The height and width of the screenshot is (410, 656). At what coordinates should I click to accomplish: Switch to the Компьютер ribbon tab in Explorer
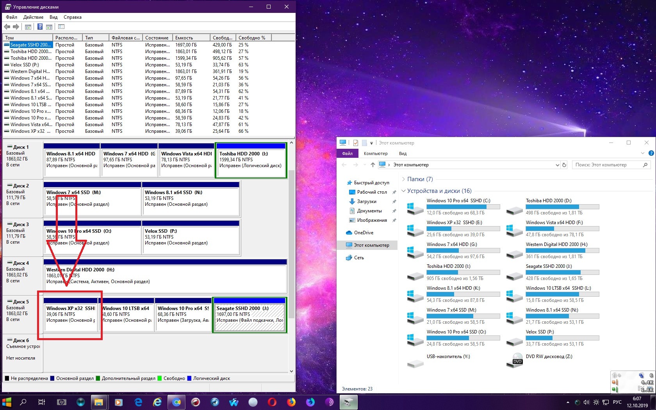[376, 153]
